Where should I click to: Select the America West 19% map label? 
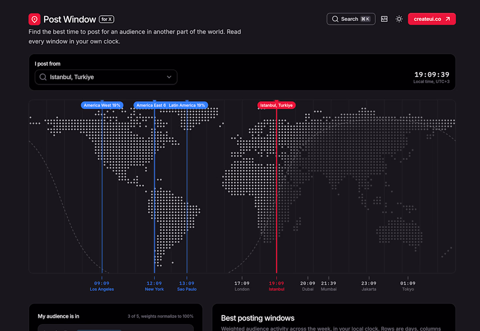[102, 105]
